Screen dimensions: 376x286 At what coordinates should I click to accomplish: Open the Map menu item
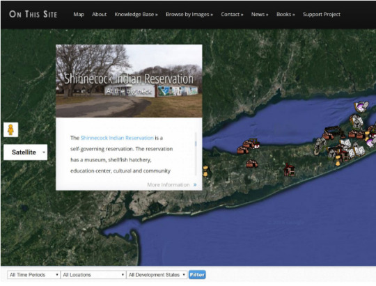click(x=79, y=15)
